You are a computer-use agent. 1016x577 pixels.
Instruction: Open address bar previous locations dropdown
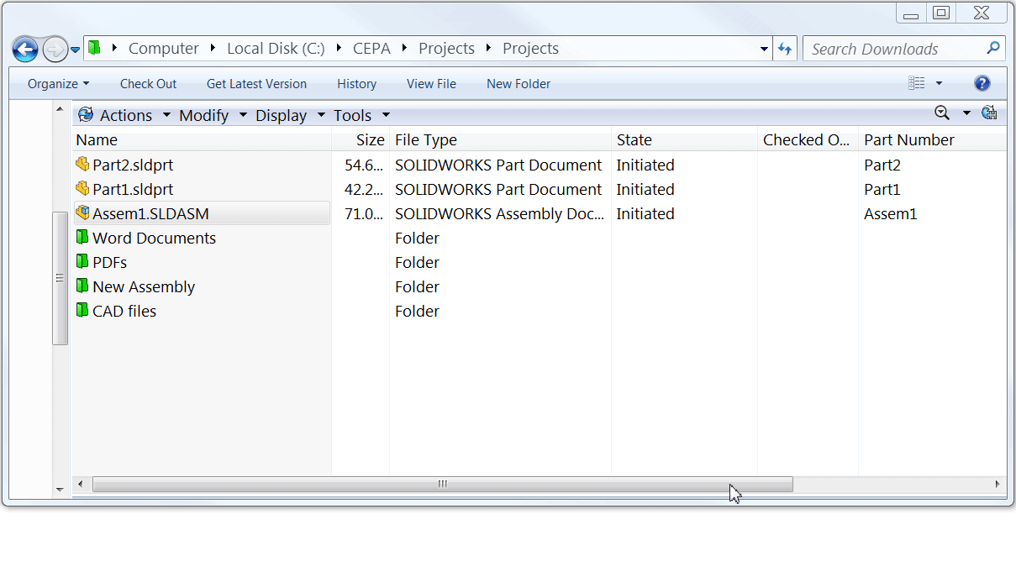(x=764, y=49)
